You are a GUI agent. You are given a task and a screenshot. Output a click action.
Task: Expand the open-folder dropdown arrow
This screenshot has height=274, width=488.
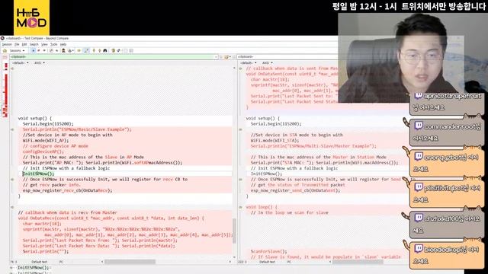click(x=230, y=57)
